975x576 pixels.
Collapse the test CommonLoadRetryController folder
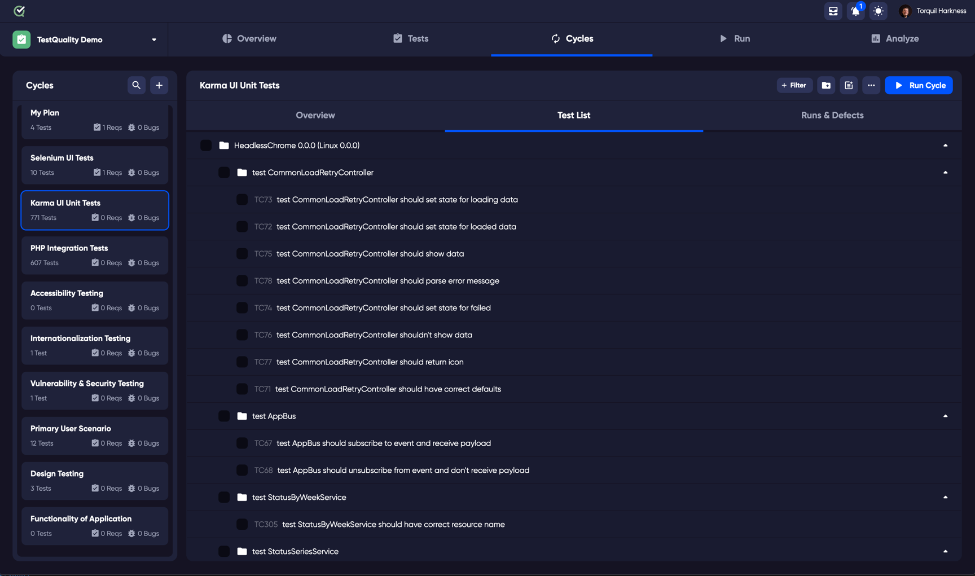click(945, 173)
